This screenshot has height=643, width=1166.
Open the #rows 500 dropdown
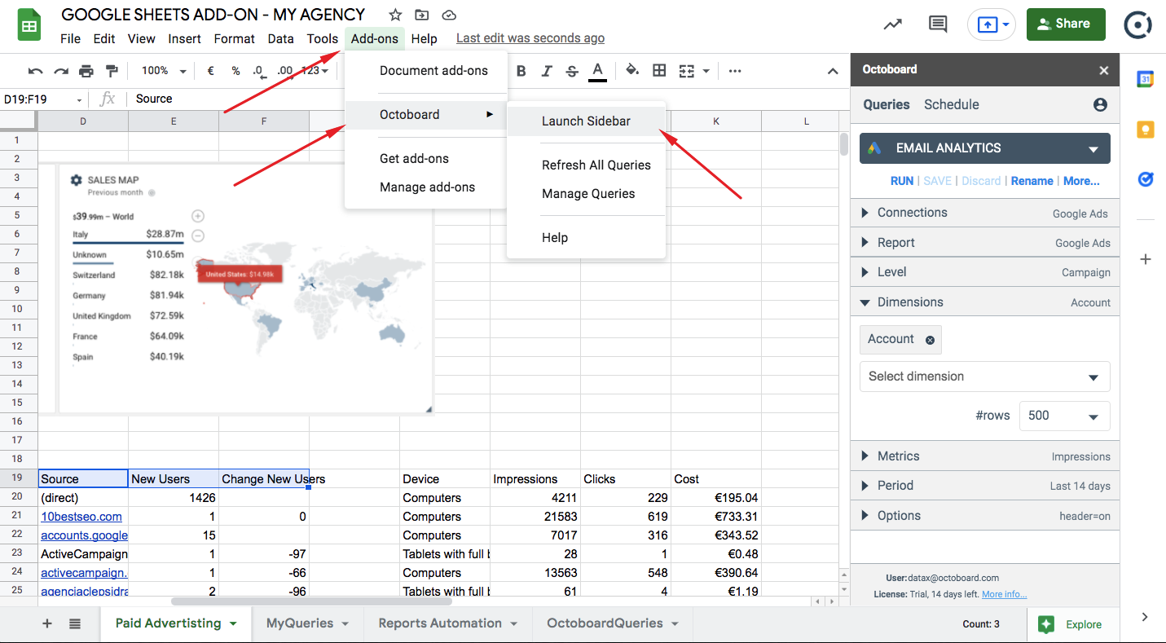[1064, 416]
